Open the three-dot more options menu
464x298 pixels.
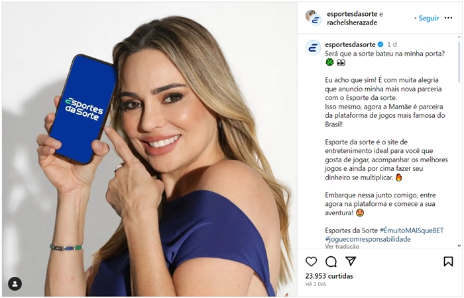[x=448, y=18]
